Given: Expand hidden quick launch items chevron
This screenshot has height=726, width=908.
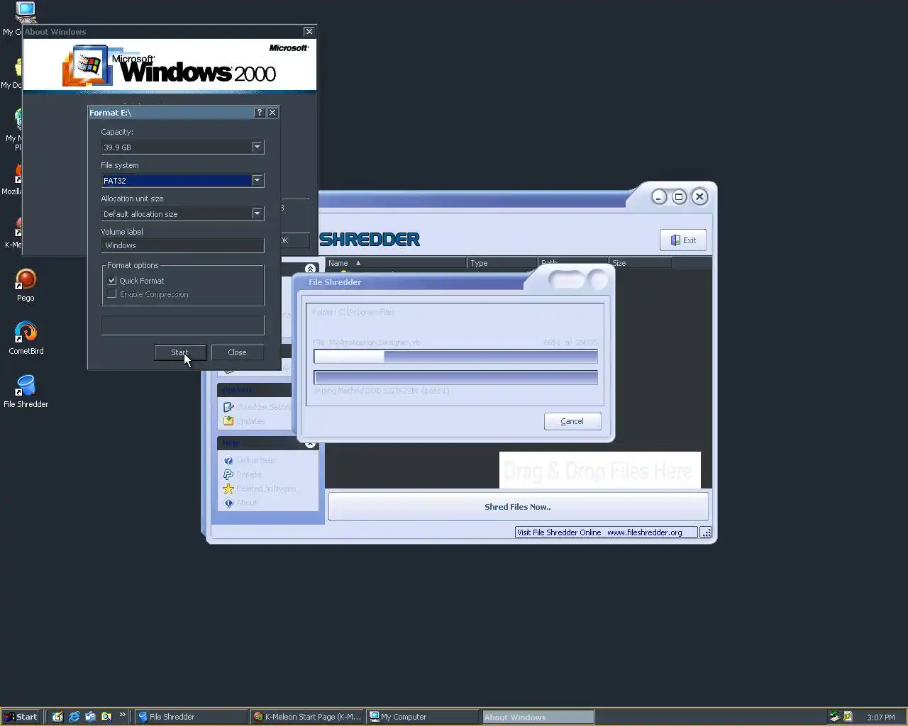Looking at the screenshot, I should [122, 715].
